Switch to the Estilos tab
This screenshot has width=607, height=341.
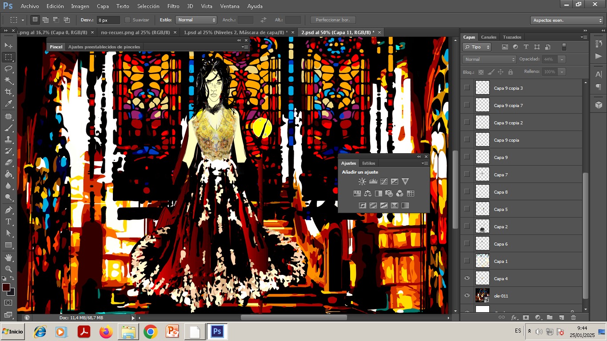[x=369, y=163]
